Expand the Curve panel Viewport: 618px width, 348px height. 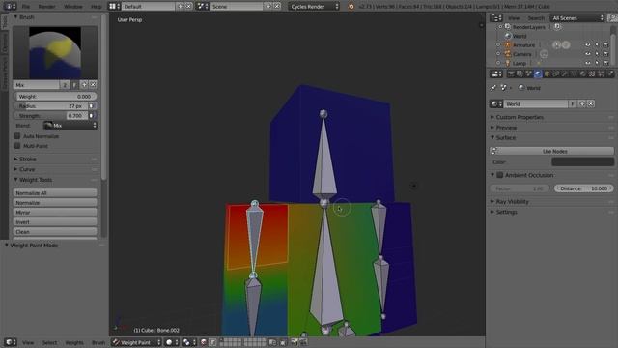pyautogui.click(x=15, y=169)
